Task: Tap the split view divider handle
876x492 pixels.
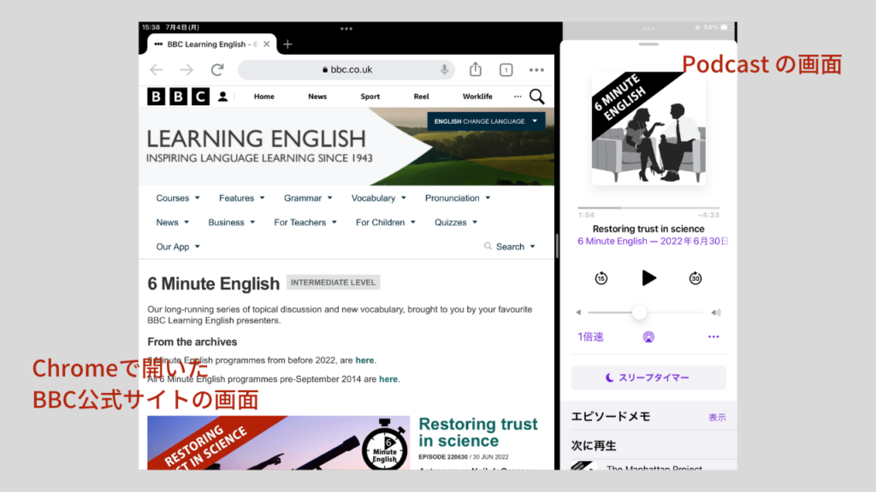Action: coord(557,245)
